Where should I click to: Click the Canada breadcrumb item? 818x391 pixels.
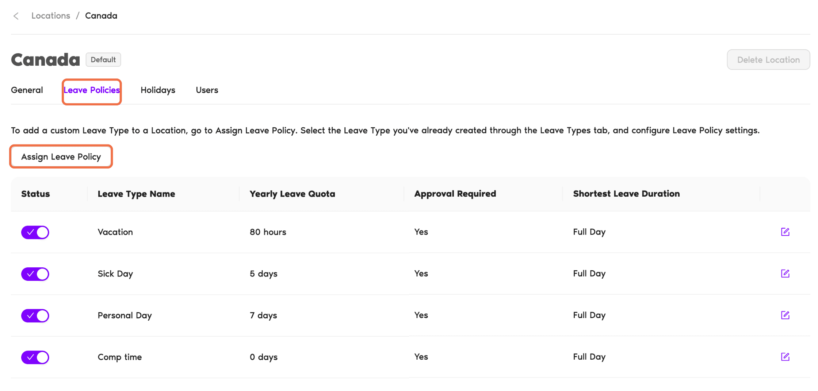tap(101, 16)
